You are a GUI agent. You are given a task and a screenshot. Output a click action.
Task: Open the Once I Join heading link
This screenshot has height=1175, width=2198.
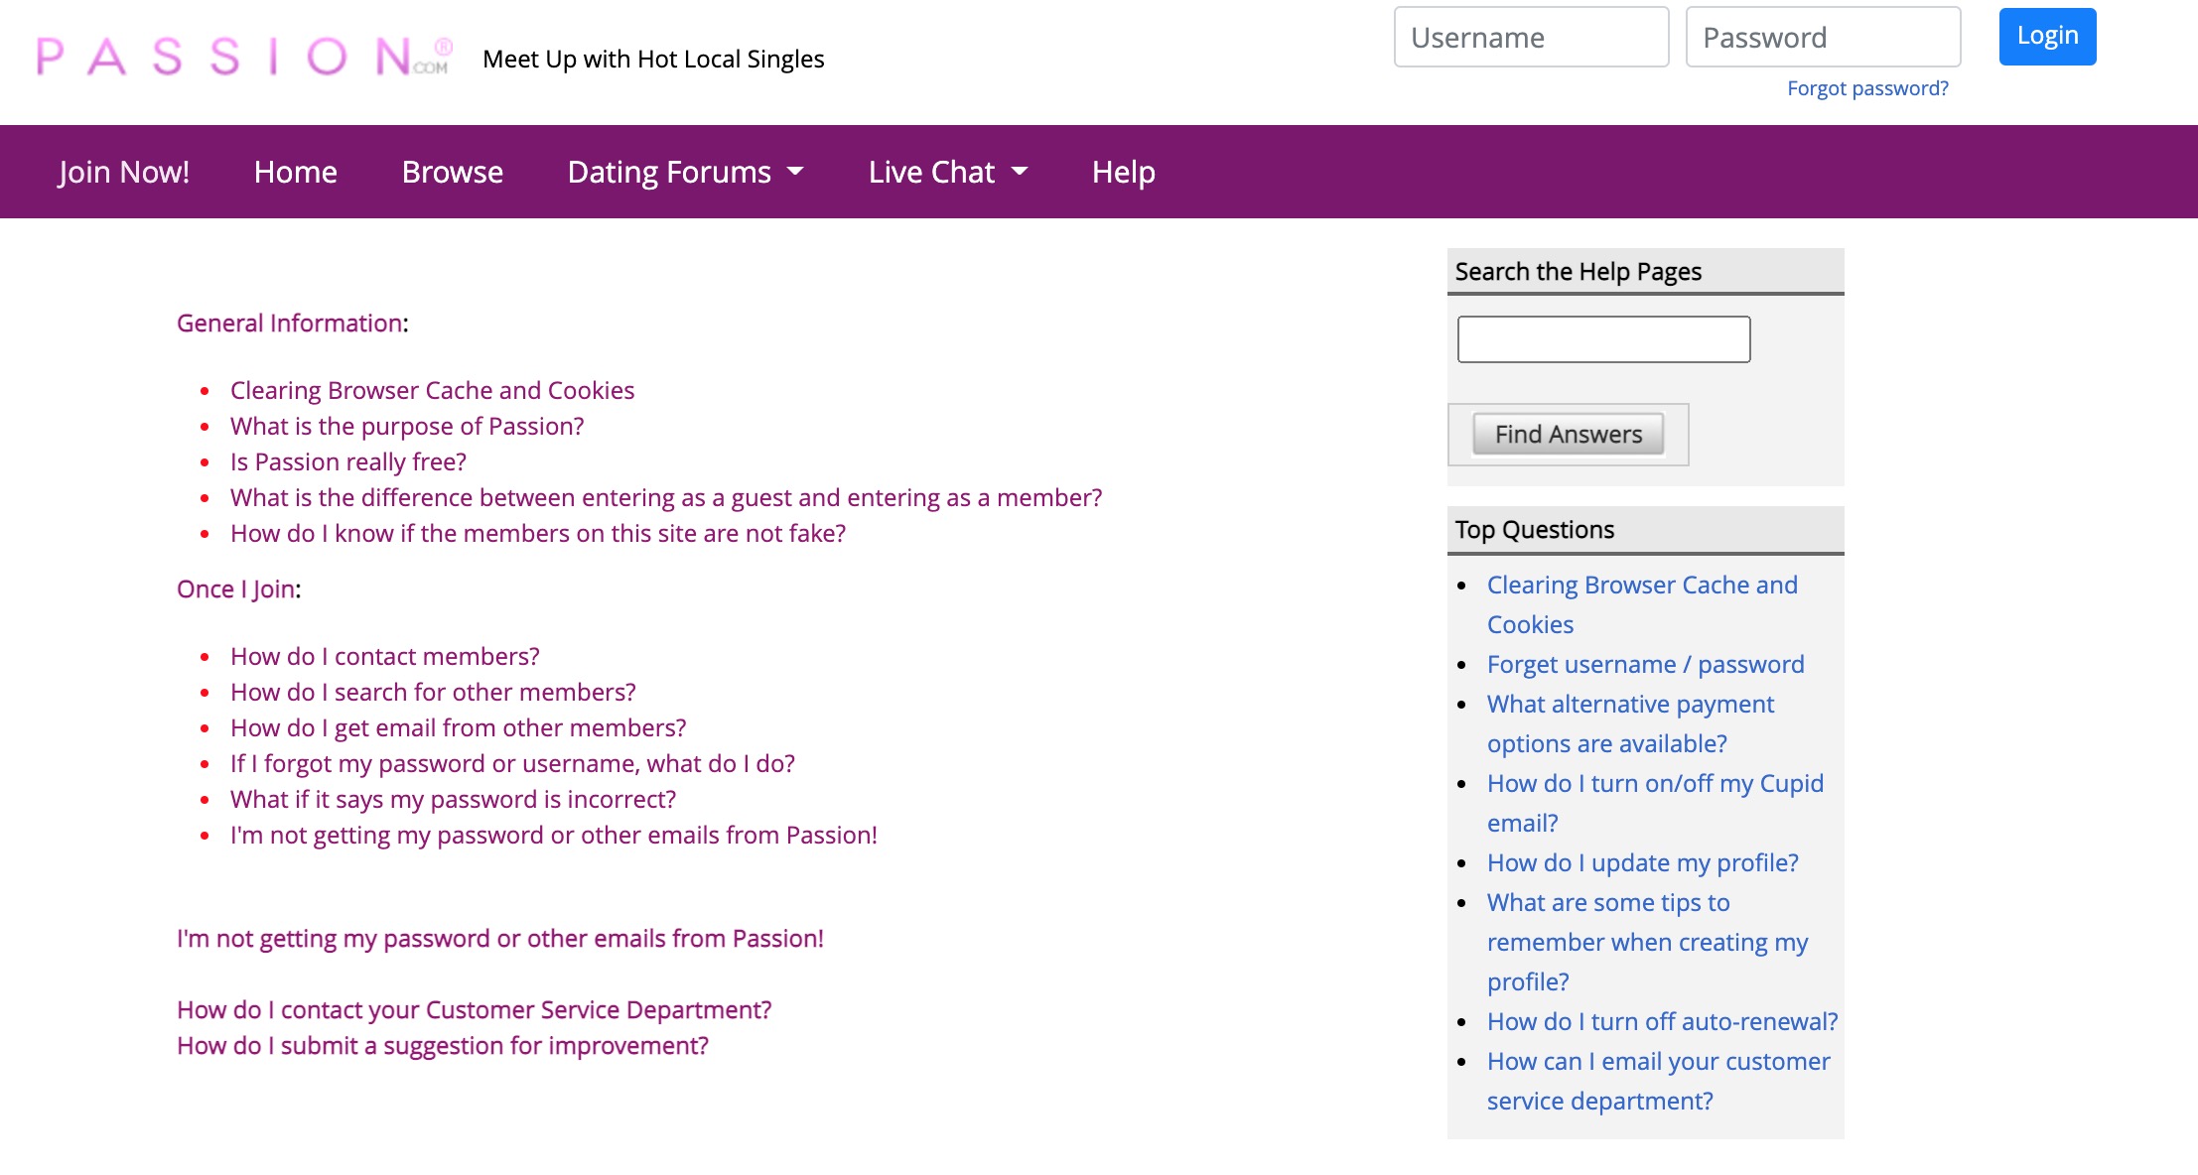point(235,588)
